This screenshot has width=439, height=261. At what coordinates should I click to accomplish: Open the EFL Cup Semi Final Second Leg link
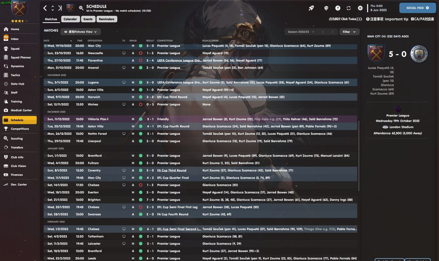pyautogui.click(x=179, y=229)
